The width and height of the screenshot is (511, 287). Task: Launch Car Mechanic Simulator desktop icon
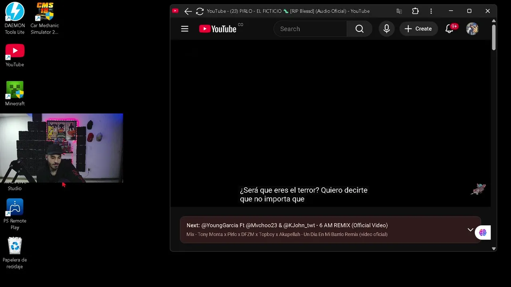(x=44, y=18)
